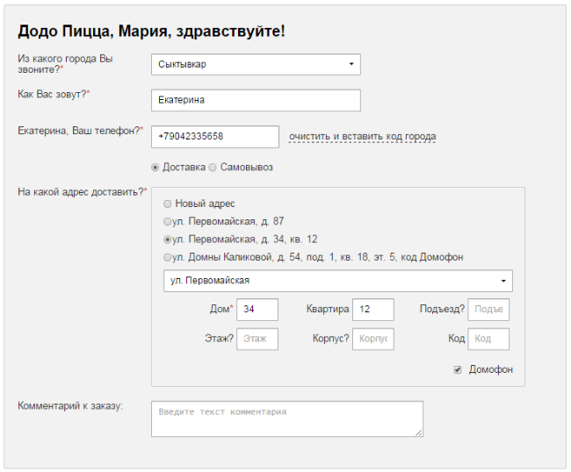Click the name field containing Екатерина
Image resolution: width=571 pixels, height=472 pixels.
[256, 100]
